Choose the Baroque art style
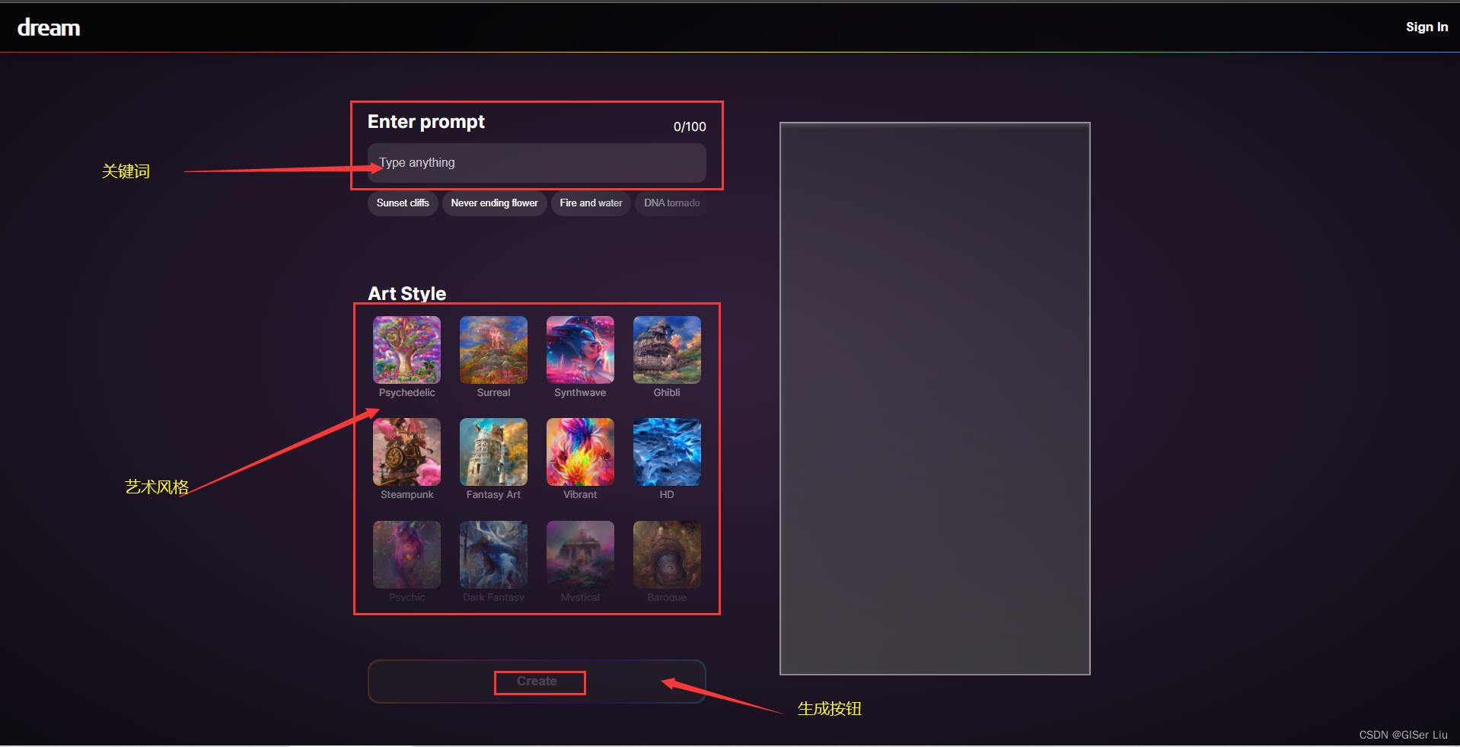The height and width of the screenshot is (747, 1460). (667, 554)
